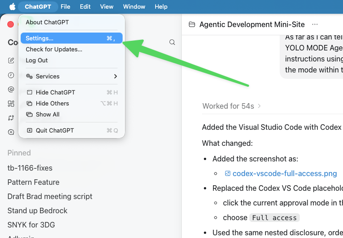Open the View menu
Screen dimensions: 343x238
coord(107,6)
